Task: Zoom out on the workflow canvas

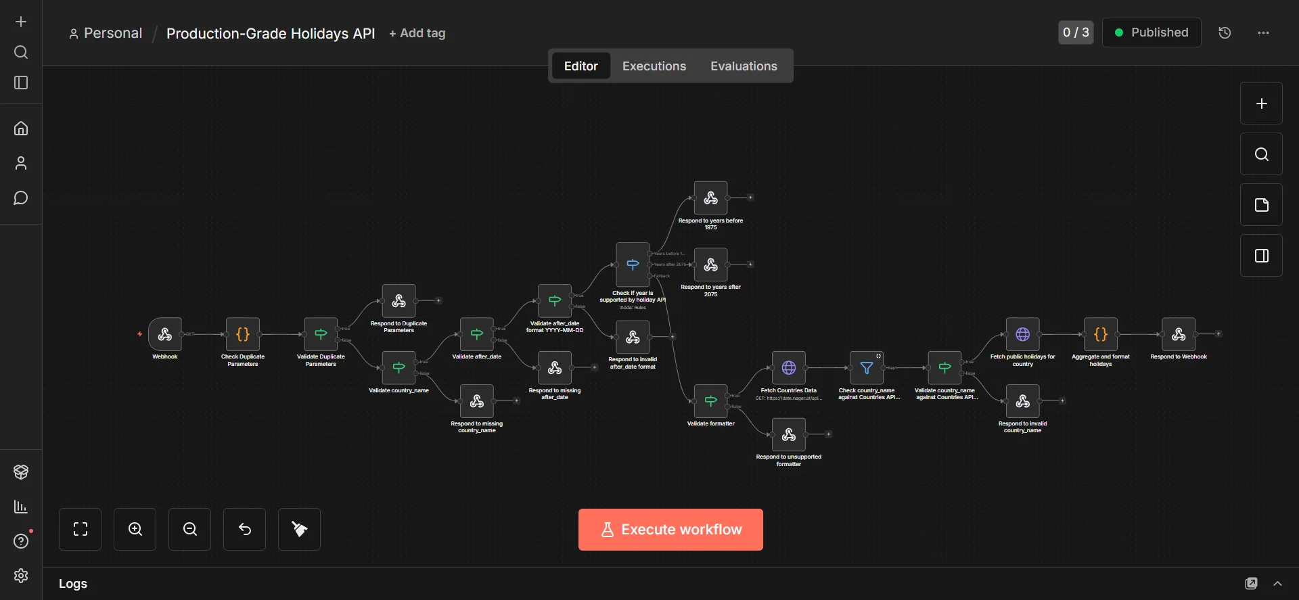Action: pos(190,529)
